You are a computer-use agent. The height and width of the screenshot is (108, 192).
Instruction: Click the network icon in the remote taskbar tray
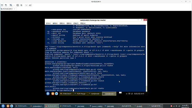[132, 94]
